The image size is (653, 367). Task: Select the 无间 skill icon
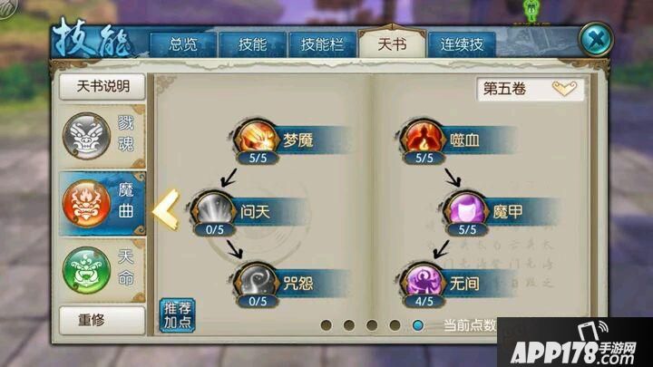tap(424, 281)
